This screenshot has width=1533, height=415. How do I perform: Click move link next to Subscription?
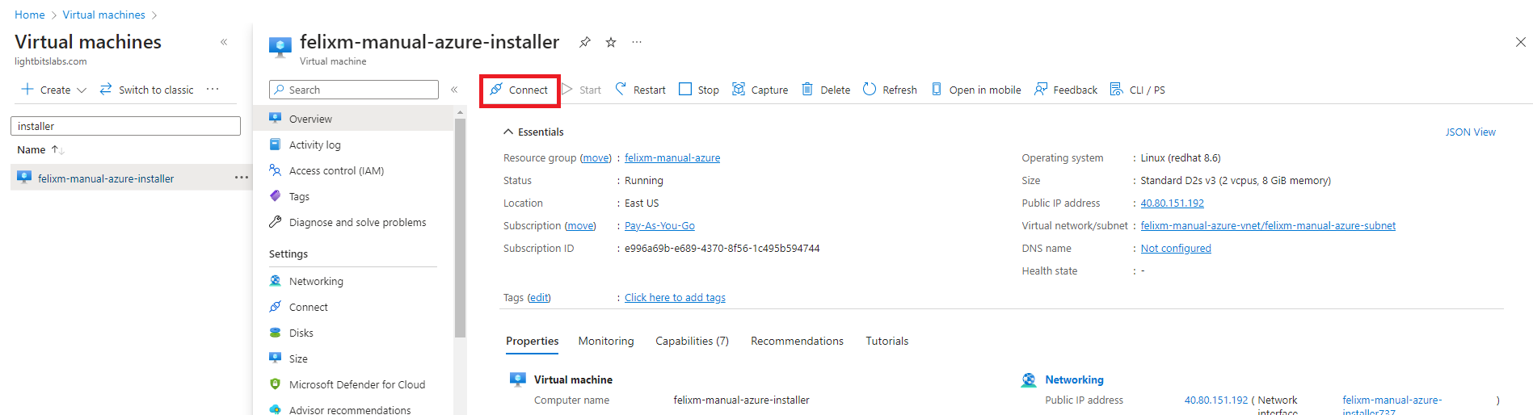[x=580, y=225]
